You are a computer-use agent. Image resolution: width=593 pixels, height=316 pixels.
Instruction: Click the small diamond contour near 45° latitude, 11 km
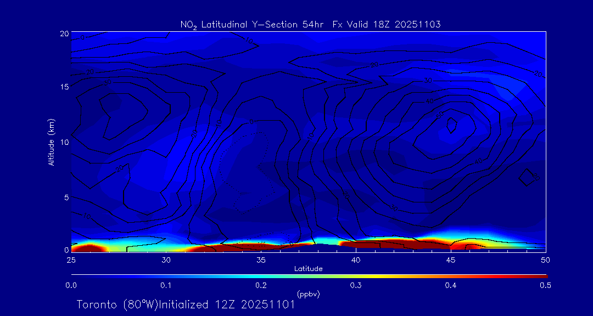pyautogui.click(x=451, y=125)
